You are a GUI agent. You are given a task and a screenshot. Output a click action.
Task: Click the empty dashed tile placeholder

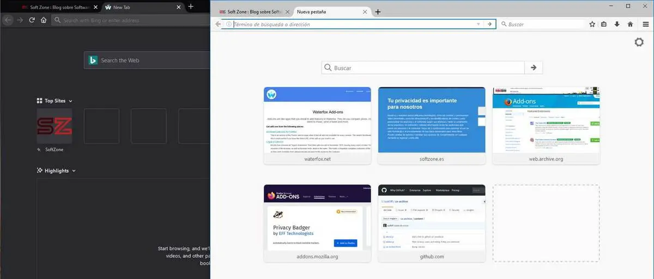click(546, 224)
